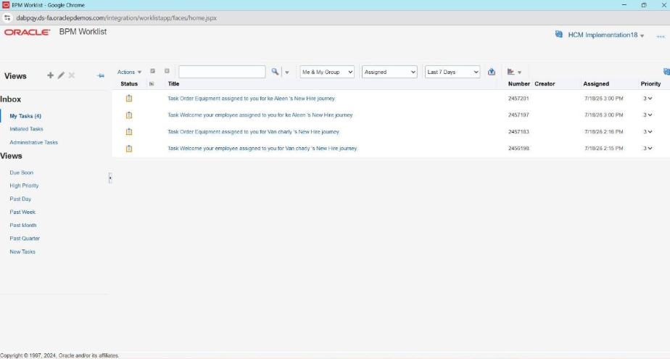Image resolution: width=670 pixels, height=359 pixels.
Task: Click the three dots overflow menu
Action: [661, 36]
